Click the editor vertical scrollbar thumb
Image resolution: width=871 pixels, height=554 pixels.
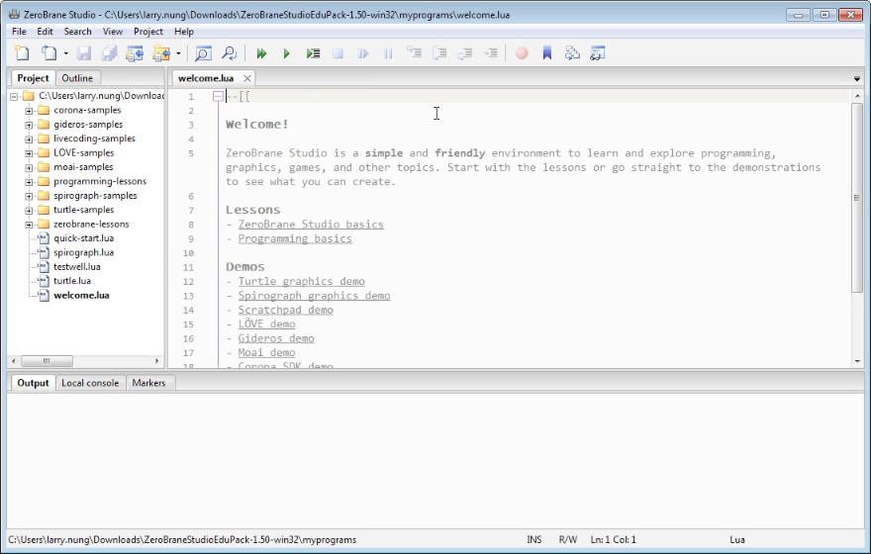coord(857,197)
